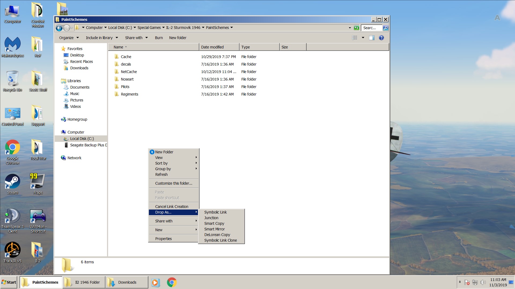The height and width of the screenshot is (289, 515).
Task: Select Local Disk (C:) in navigation pane
Action: [x=82, y=139]
